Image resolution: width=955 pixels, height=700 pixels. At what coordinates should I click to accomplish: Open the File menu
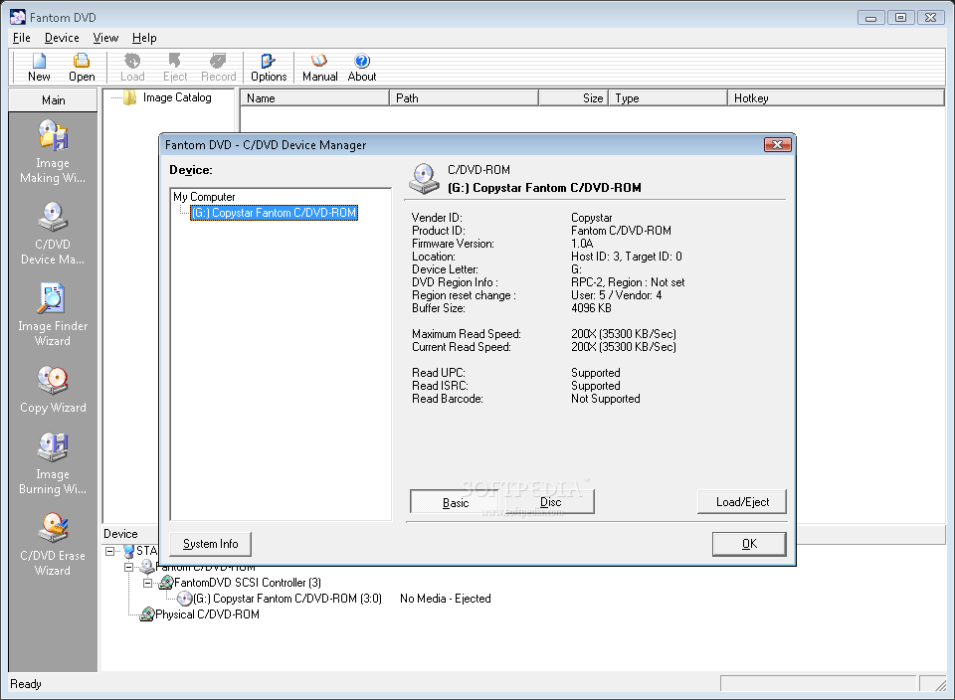[x=21, y=38]
